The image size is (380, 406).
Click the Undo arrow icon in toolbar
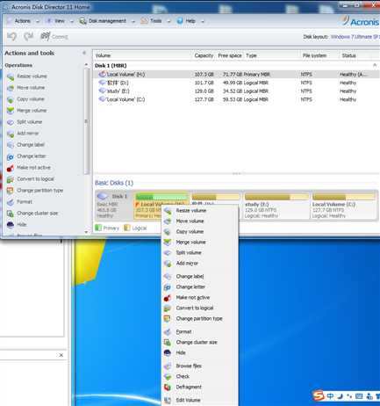(11, 37)
